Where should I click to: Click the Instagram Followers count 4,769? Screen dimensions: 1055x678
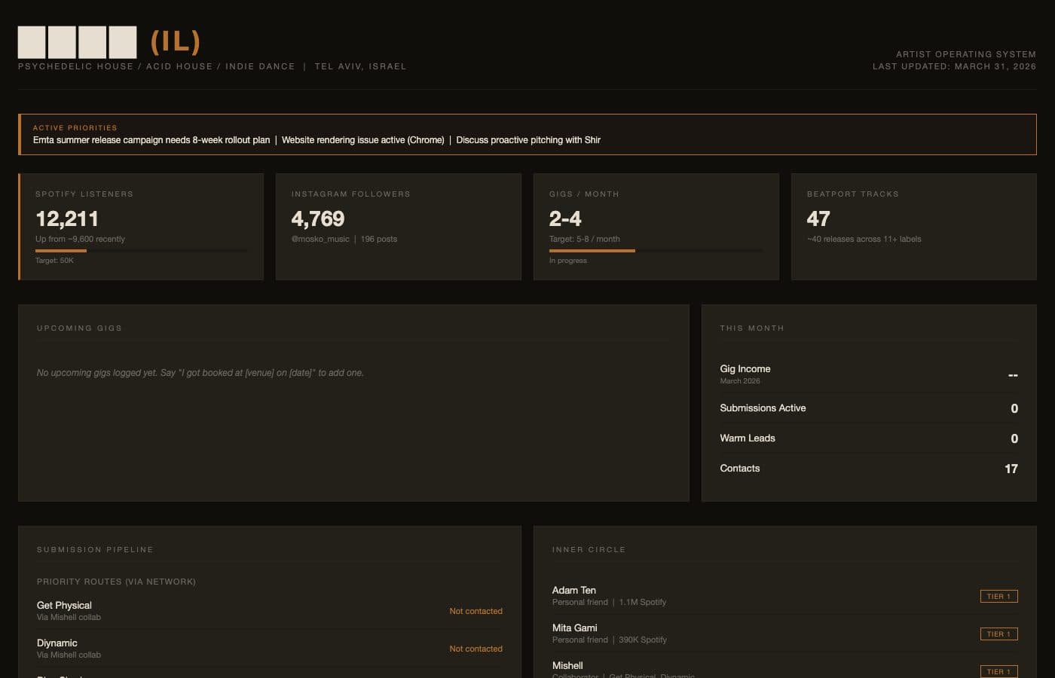[x=318, y=218]
